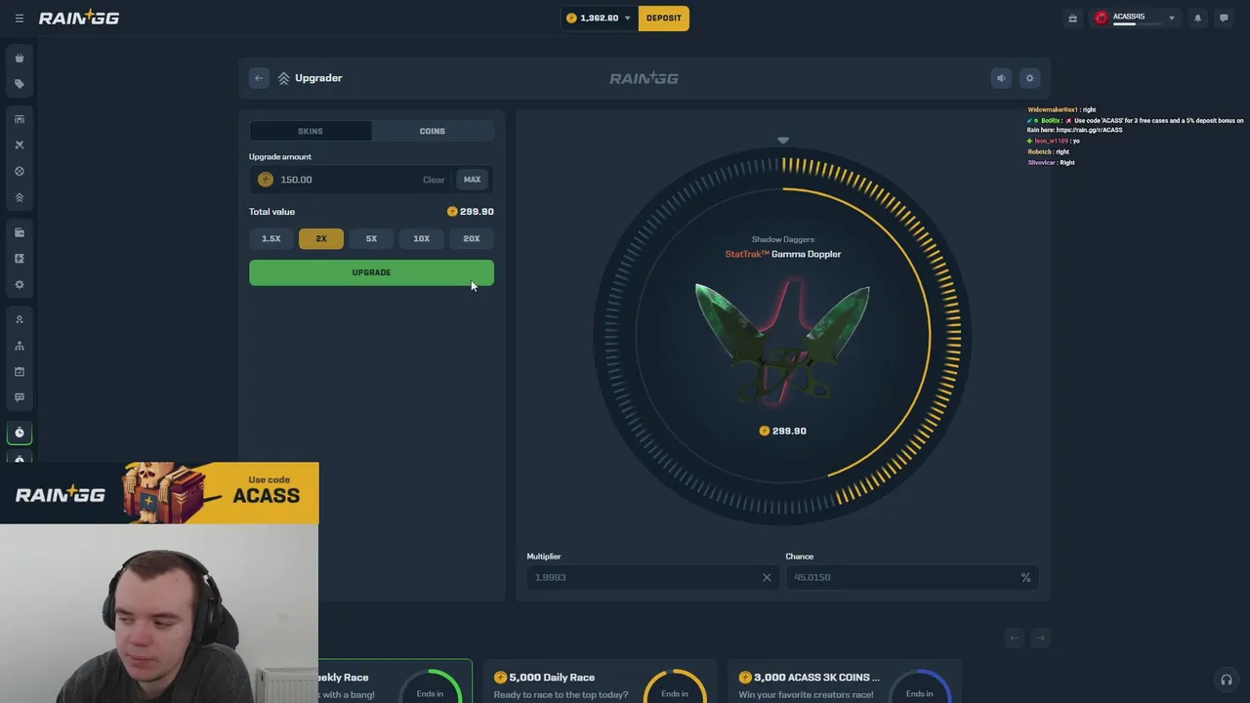Toggle the chat panel speech icon
The image size is (1250, 703).
tap(1223, 18)
